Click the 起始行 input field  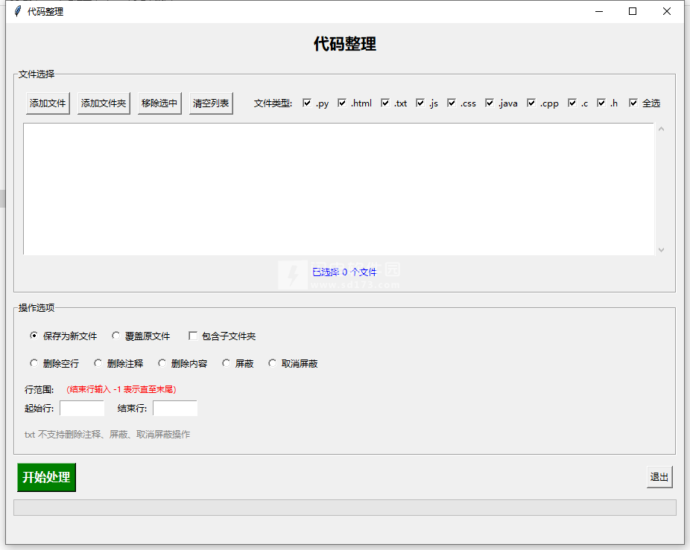click(x=82, y=408)
